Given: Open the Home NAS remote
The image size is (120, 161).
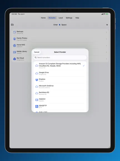Looking at the screenshot, I should click(60, 46).
